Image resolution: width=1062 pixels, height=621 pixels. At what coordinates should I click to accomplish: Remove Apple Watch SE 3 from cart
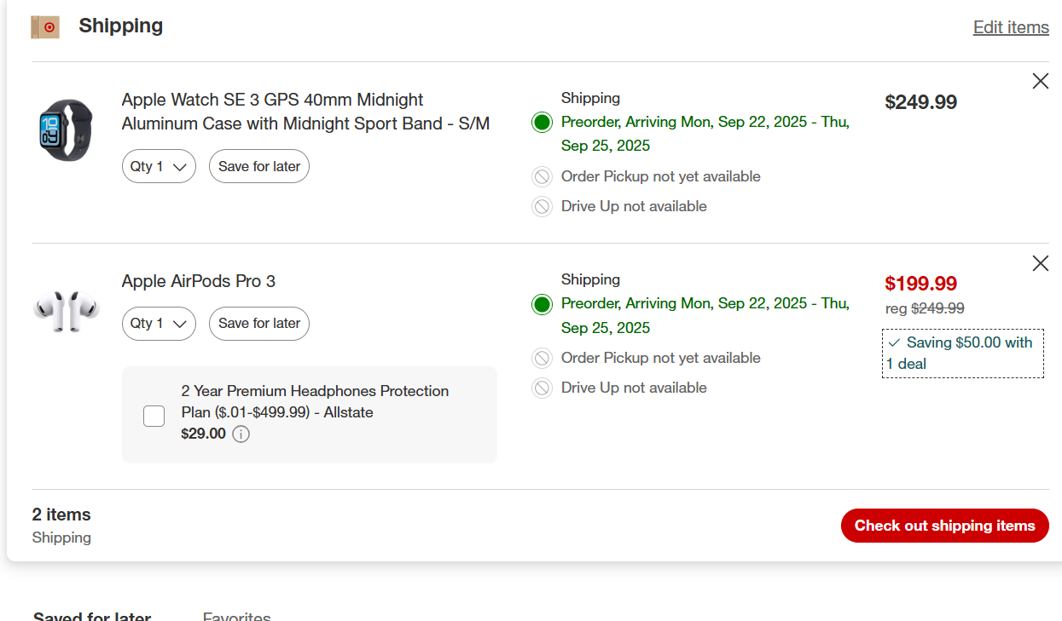pos(1040,81)
